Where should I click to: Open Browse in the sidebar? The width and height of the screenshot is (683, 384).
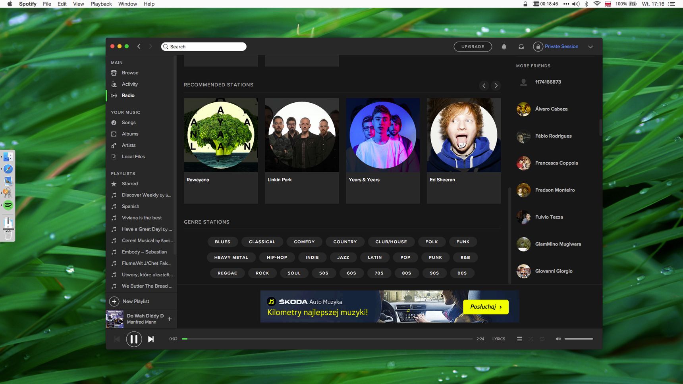point(130,73)
